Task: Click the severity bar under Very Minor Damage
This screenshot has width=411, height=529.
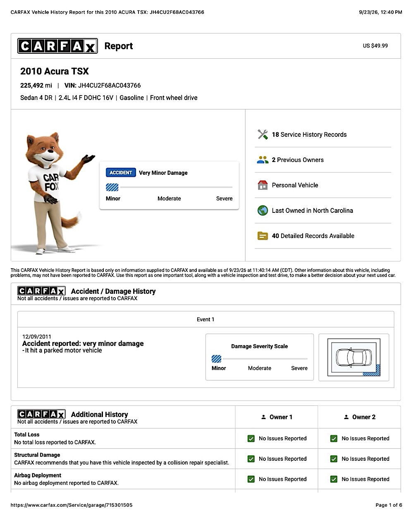Action: tap(169, 188)
